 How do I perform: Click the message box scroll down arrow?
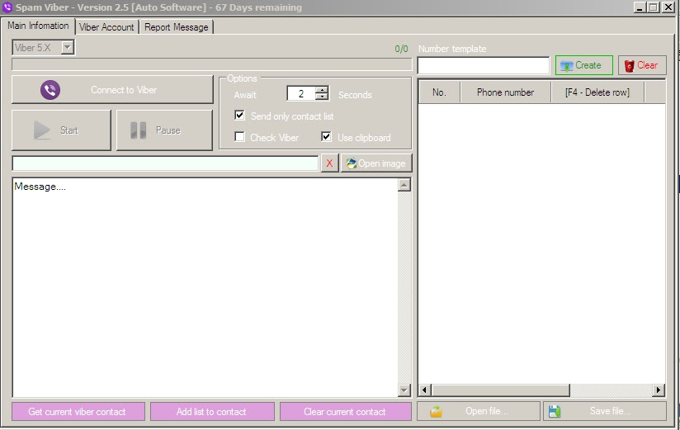pyautogui.click(x=404, y=390)
